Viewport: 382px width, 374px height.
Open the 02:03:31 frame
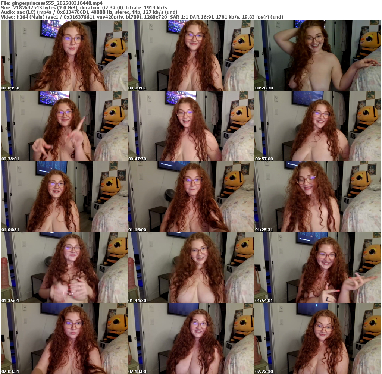point(64,339)
